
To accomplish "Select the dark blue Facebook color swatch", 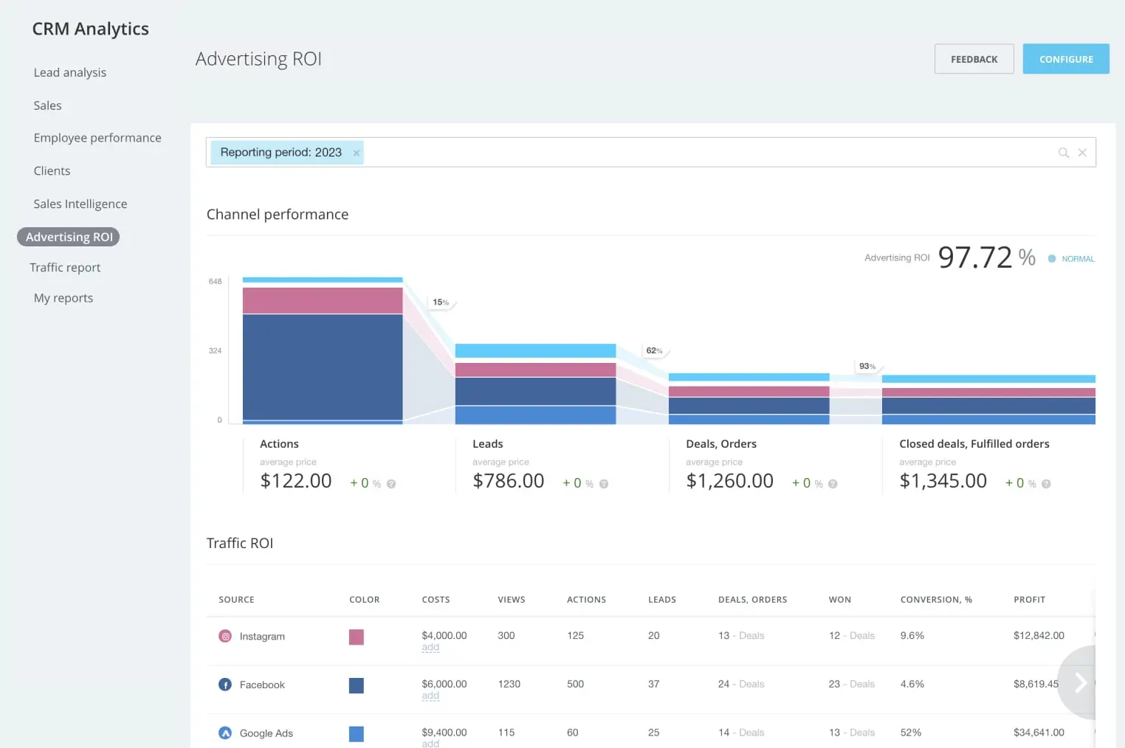I will tap(357, 685).
